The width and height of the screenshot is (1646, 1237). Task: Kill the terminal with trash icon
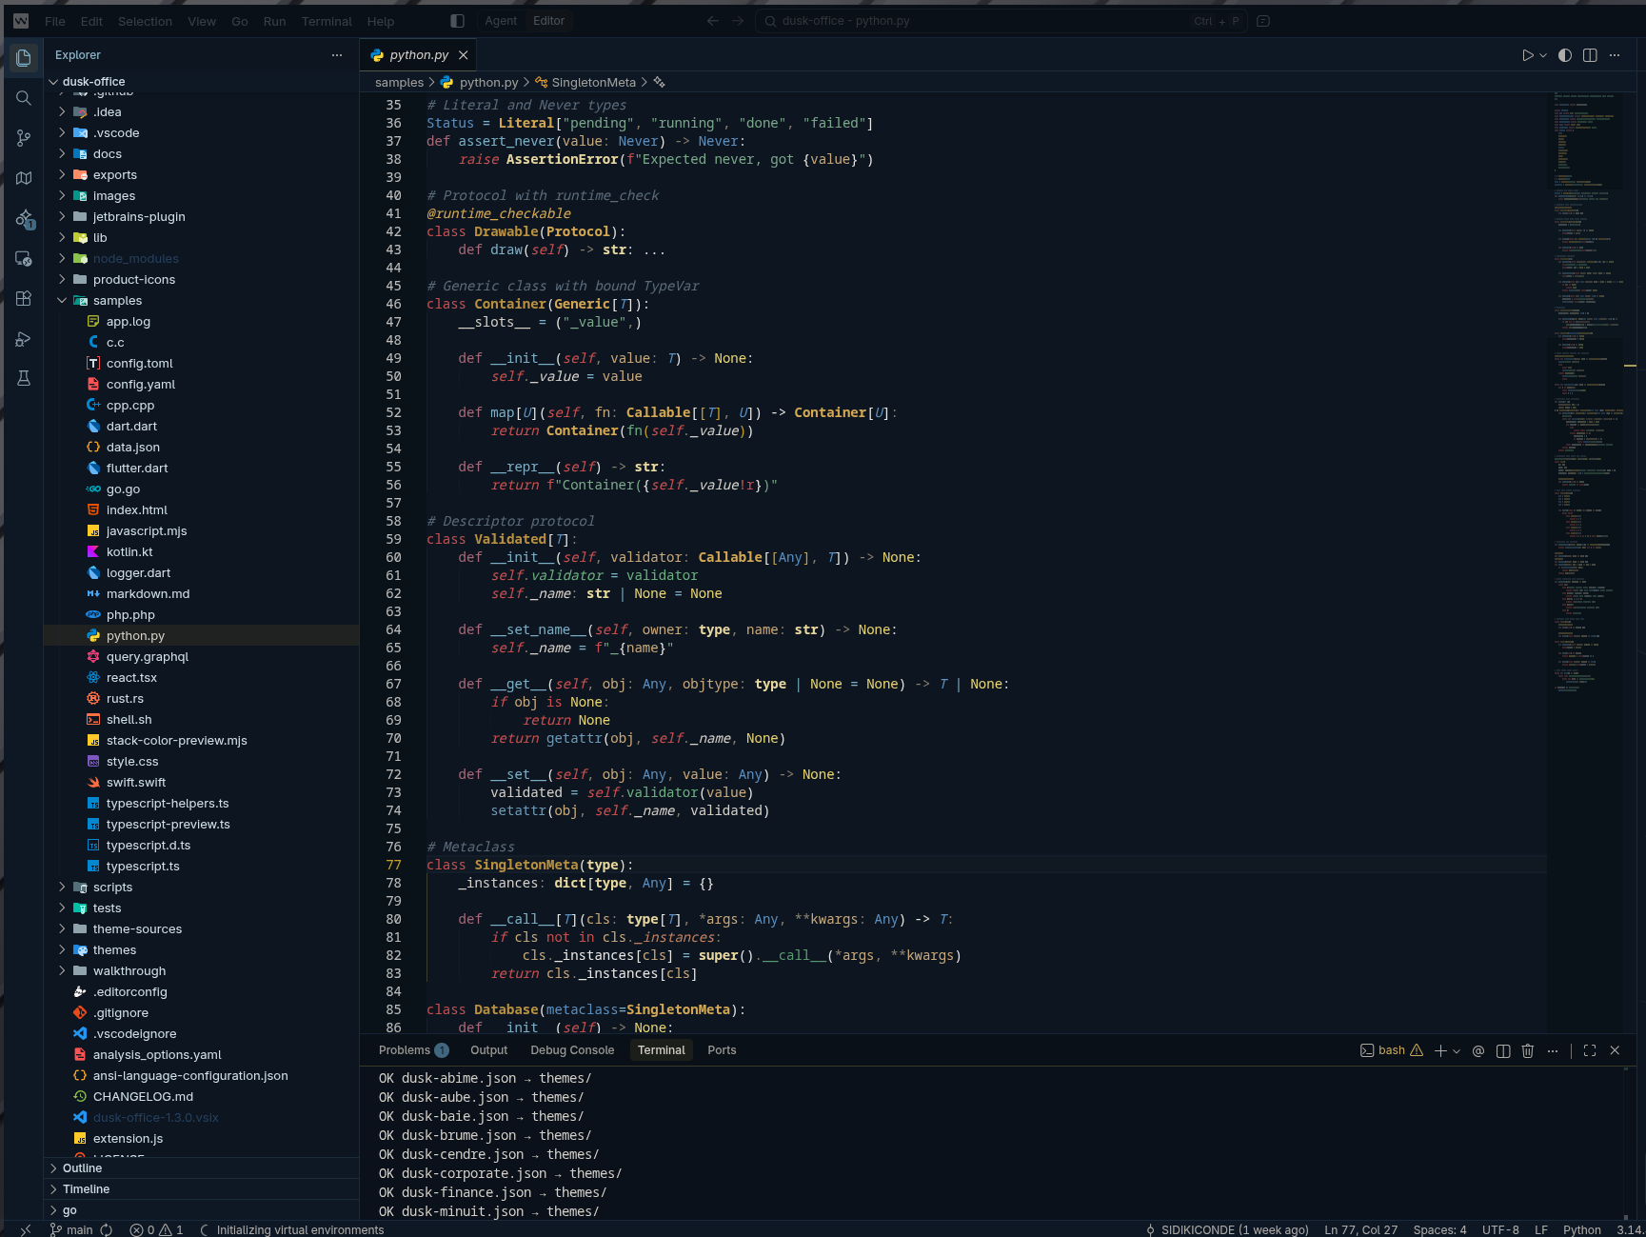(1528, 1050)
